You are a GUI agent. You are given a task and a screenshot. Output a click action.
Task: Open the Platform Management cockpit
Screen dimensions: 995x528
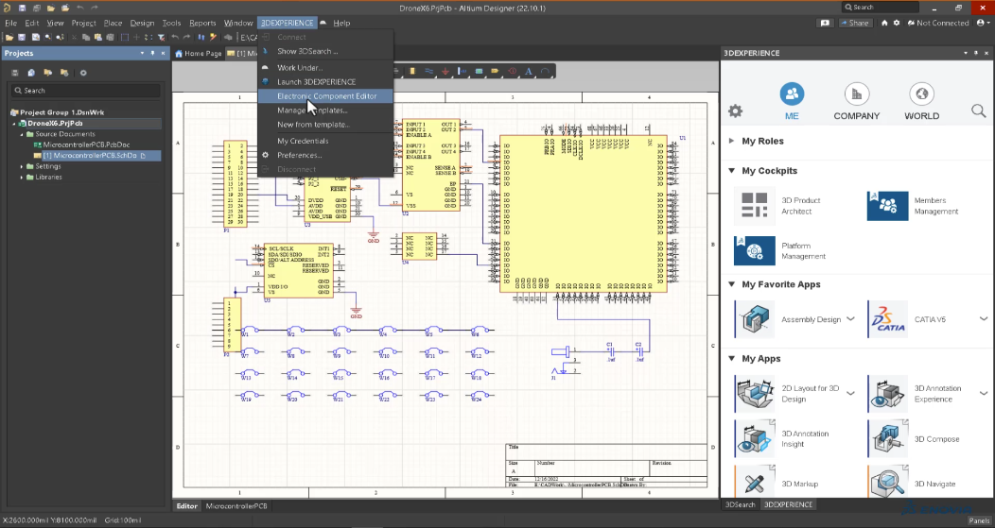755,250
